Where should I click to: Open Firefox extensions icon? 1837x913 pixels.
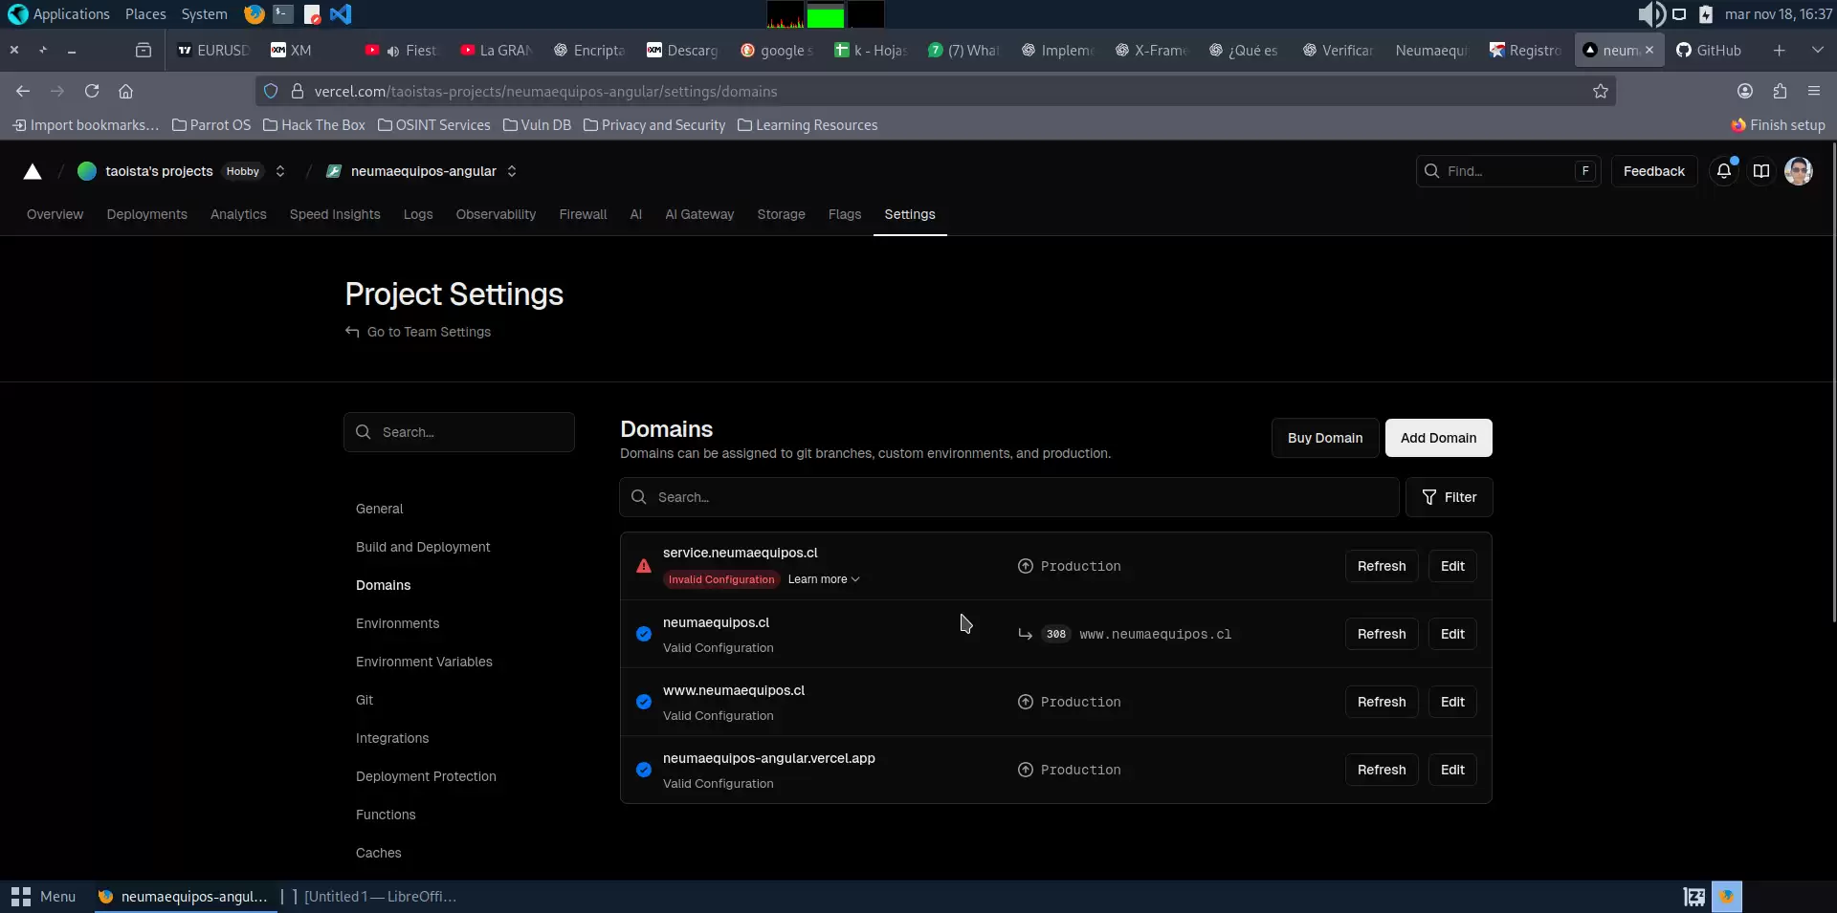(x=1780, y=92)
